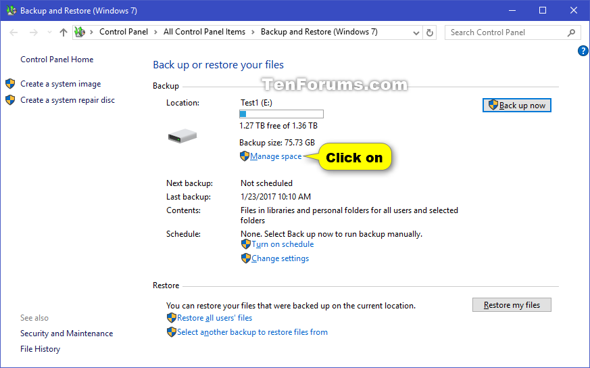Click the Test1 (E:) drive icon
The width and height of the screenshot is (590, 368).
click(x=182, y=136)
